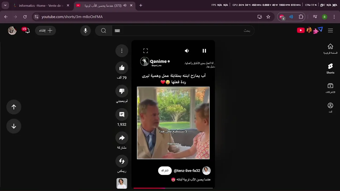Install the app via address bar icon
The image size is (340, 191).
[x=260, y=17]
